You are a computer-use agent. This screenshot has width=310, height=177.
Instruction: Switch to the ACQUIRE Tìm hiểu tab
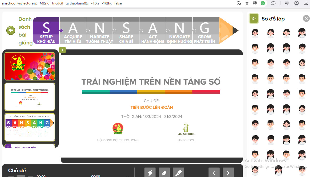pos(73,31)
